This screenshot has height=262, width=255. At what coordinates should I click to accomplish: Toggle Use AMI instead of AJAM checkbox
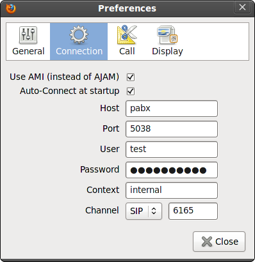tap(131, 77)
